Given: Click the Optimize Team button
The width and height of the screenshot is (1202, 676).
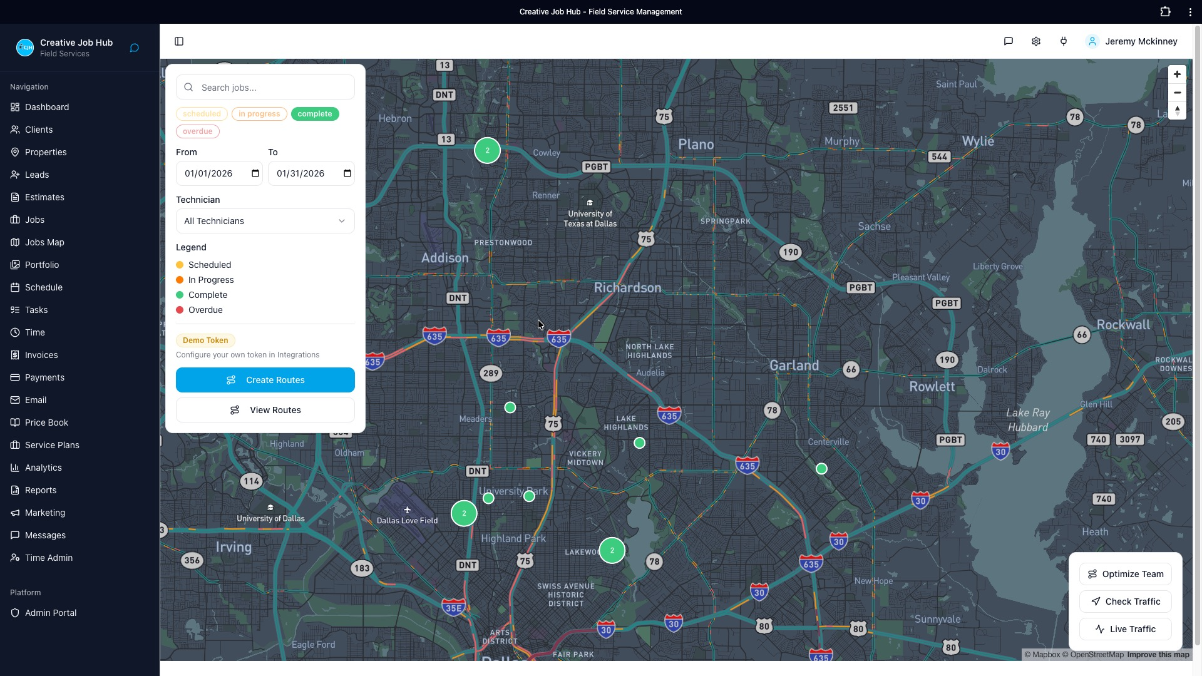Looking at the screenshot, I should (x=1125, y=573).
